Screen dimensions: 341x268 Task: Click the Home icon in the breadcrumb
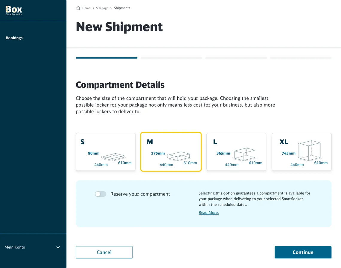click(x=78, y=8)
